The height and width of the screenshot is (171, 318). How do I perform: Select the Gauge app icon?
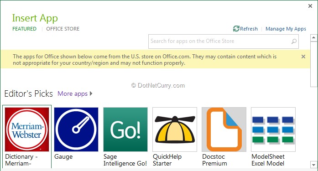pyautogui.click(x=76, y=129)
